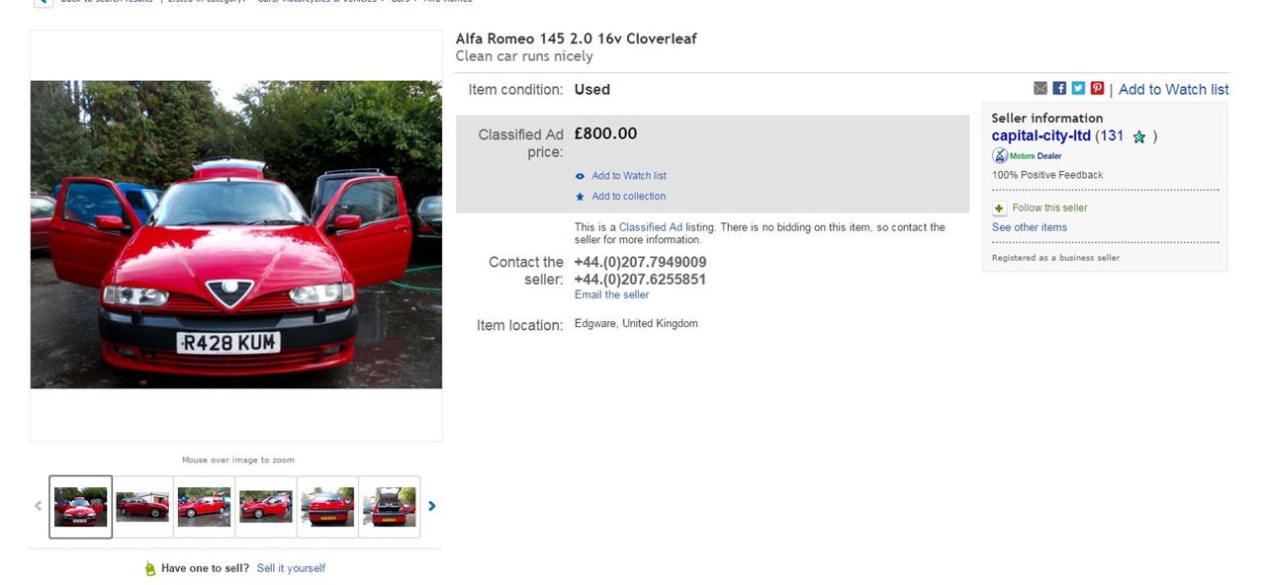1266x585 pixels.
Task: Share listing on Pinterest icon
Action: click(x=1097, y=88)
